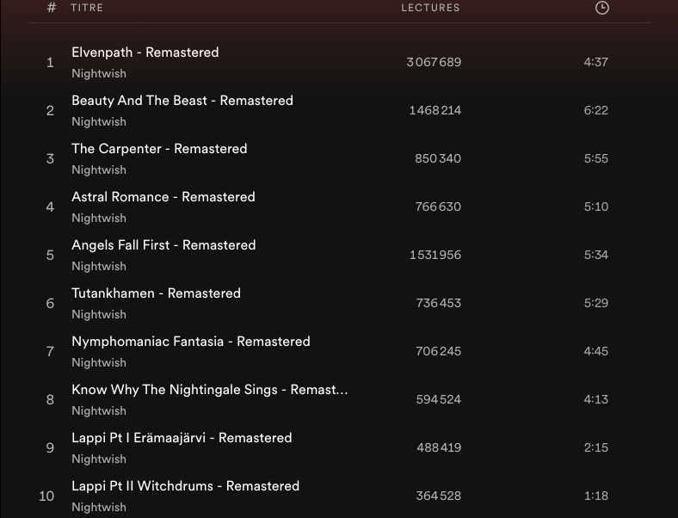The width and height of the screenshot is (678, 518).
Task: Click track number 5
Action: click(x=50, y=256)
